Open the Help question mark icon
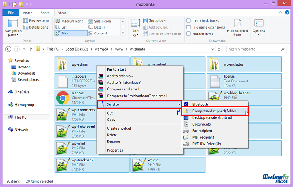Viewport: 293px width, 187px height. [287, 12]
